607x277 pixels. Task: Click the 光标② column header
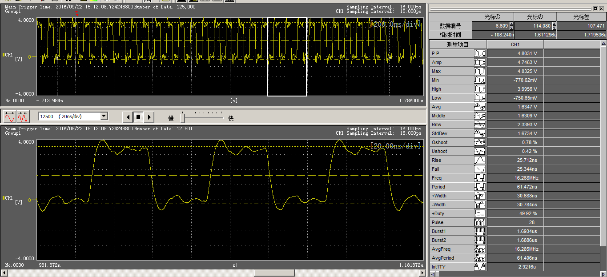(x=535, y=17)
